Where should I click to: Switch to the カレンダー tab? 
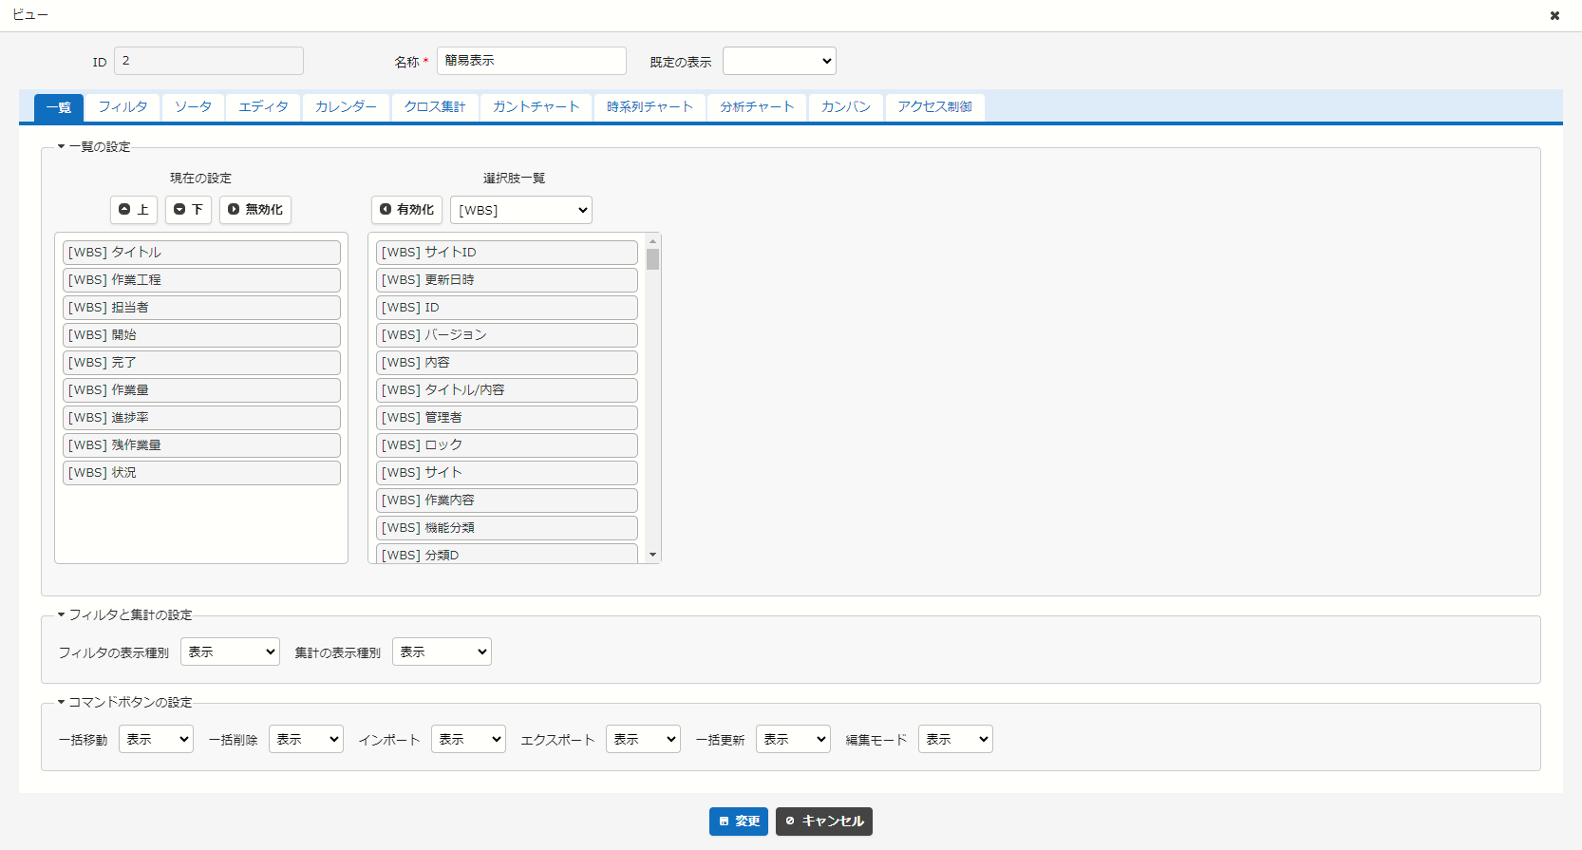(346, 107)
